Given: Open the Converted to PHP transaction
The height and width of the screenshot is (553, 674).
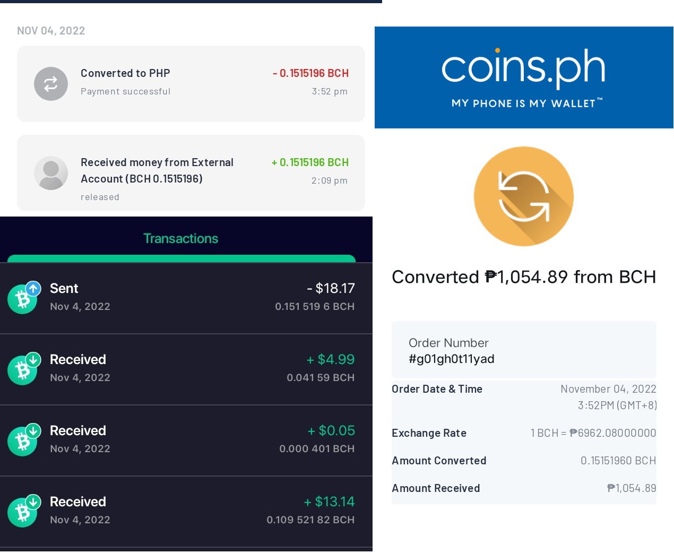Looking at the screenshot, I should point(191,84).
